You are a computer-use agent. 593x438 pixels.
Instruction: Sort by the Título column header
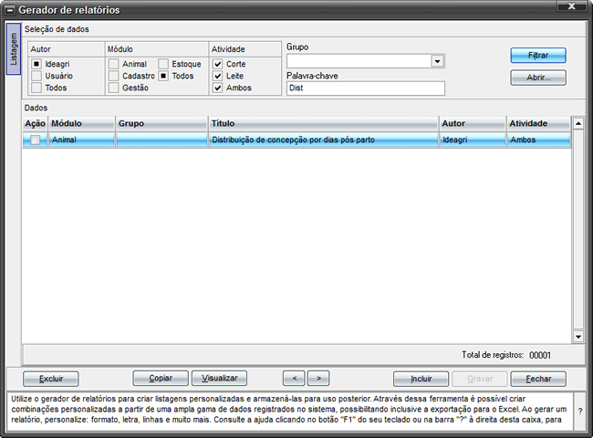324,124
